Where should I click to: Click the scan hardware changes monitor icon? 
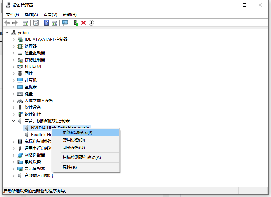click(65, 23)
